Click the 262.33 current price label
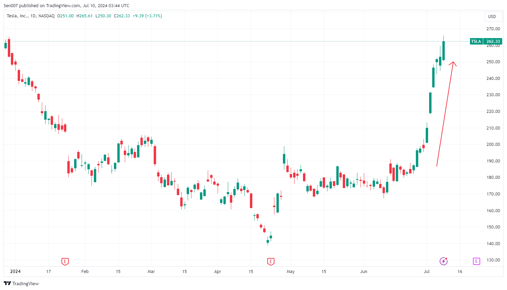This screenshot has width=507, height=290. tap(493, 41)
